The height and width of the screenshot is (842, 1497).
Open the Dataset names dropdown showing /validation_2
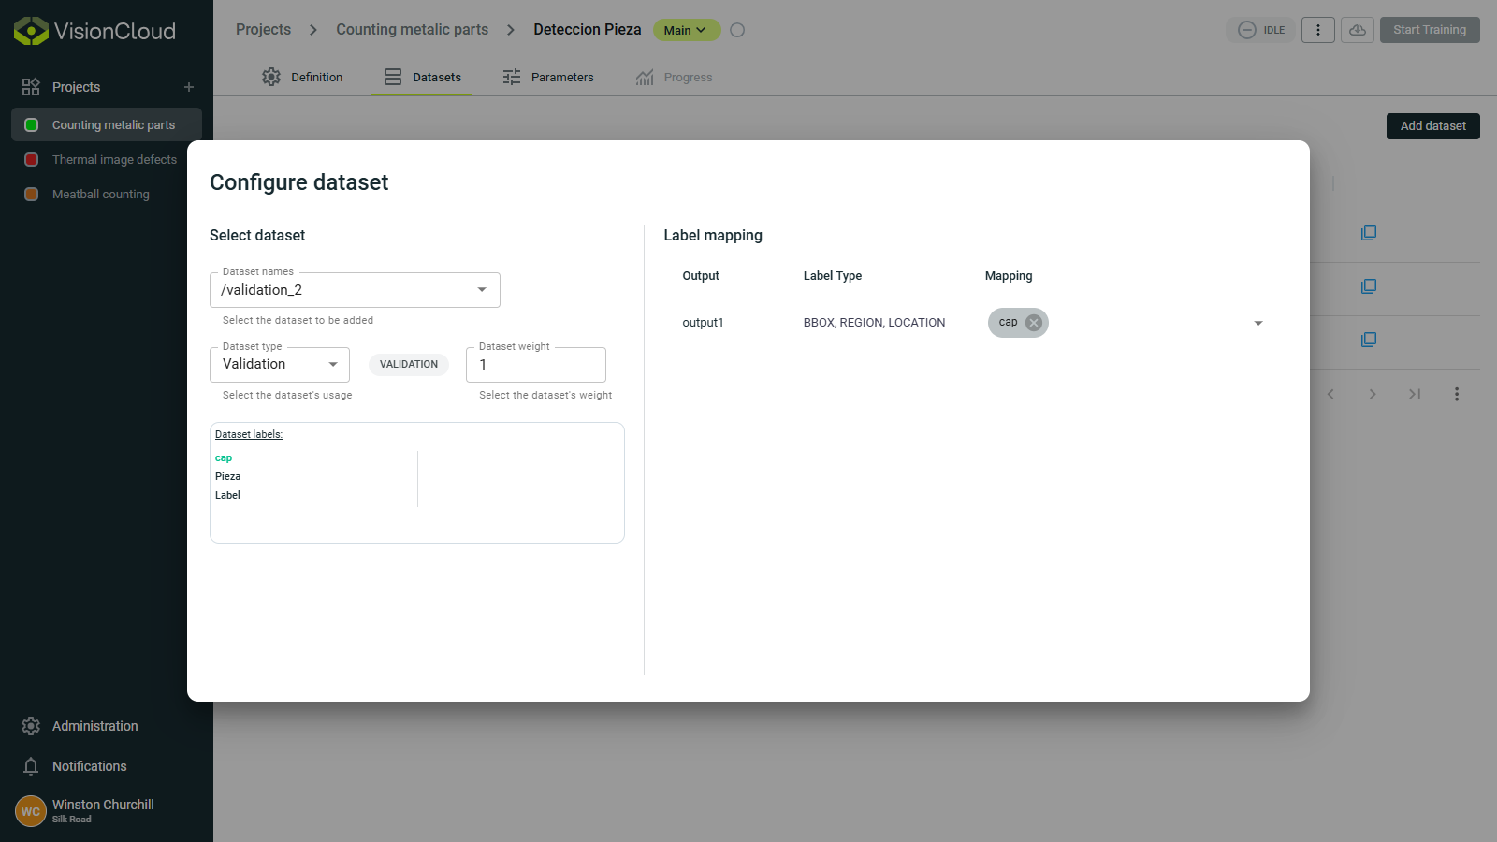[x=482, y=290]
